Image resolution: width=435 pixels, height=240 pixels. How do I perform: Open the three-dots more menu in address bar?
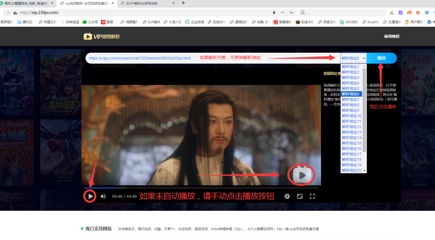click(283, 13)
